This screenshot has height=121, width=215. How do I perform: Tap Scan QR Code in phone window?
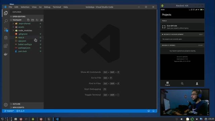point(182,27)
